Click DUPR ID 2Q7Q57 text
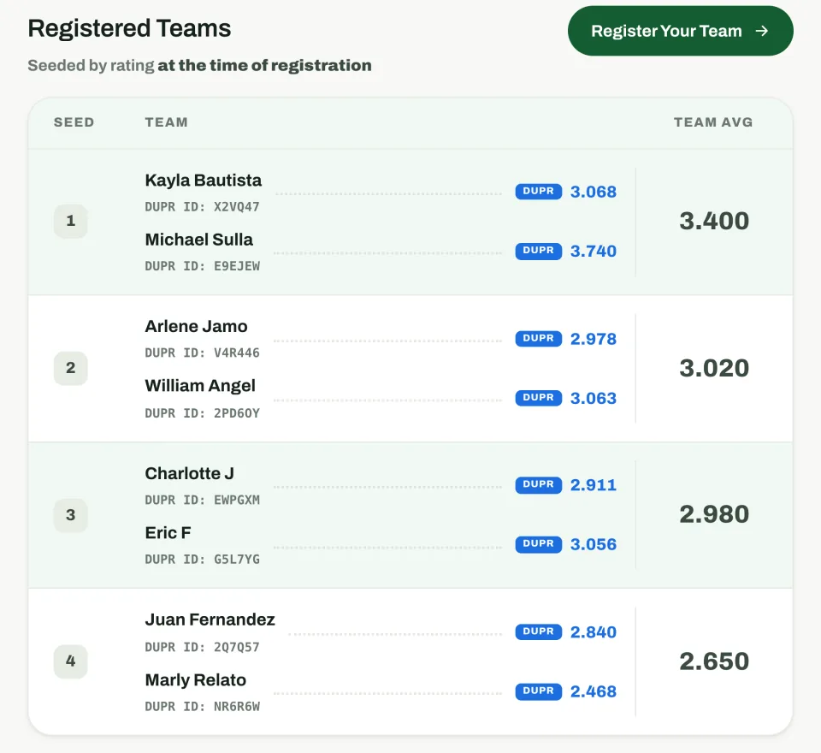 (x=202, y=647)
